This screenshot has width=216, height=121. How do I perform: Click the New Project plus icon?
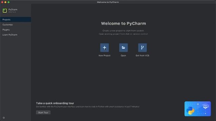click(104, 48)
